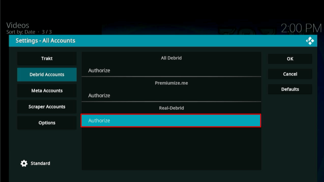Go to the Options category
324x182 pixels.
pos(47,123)
